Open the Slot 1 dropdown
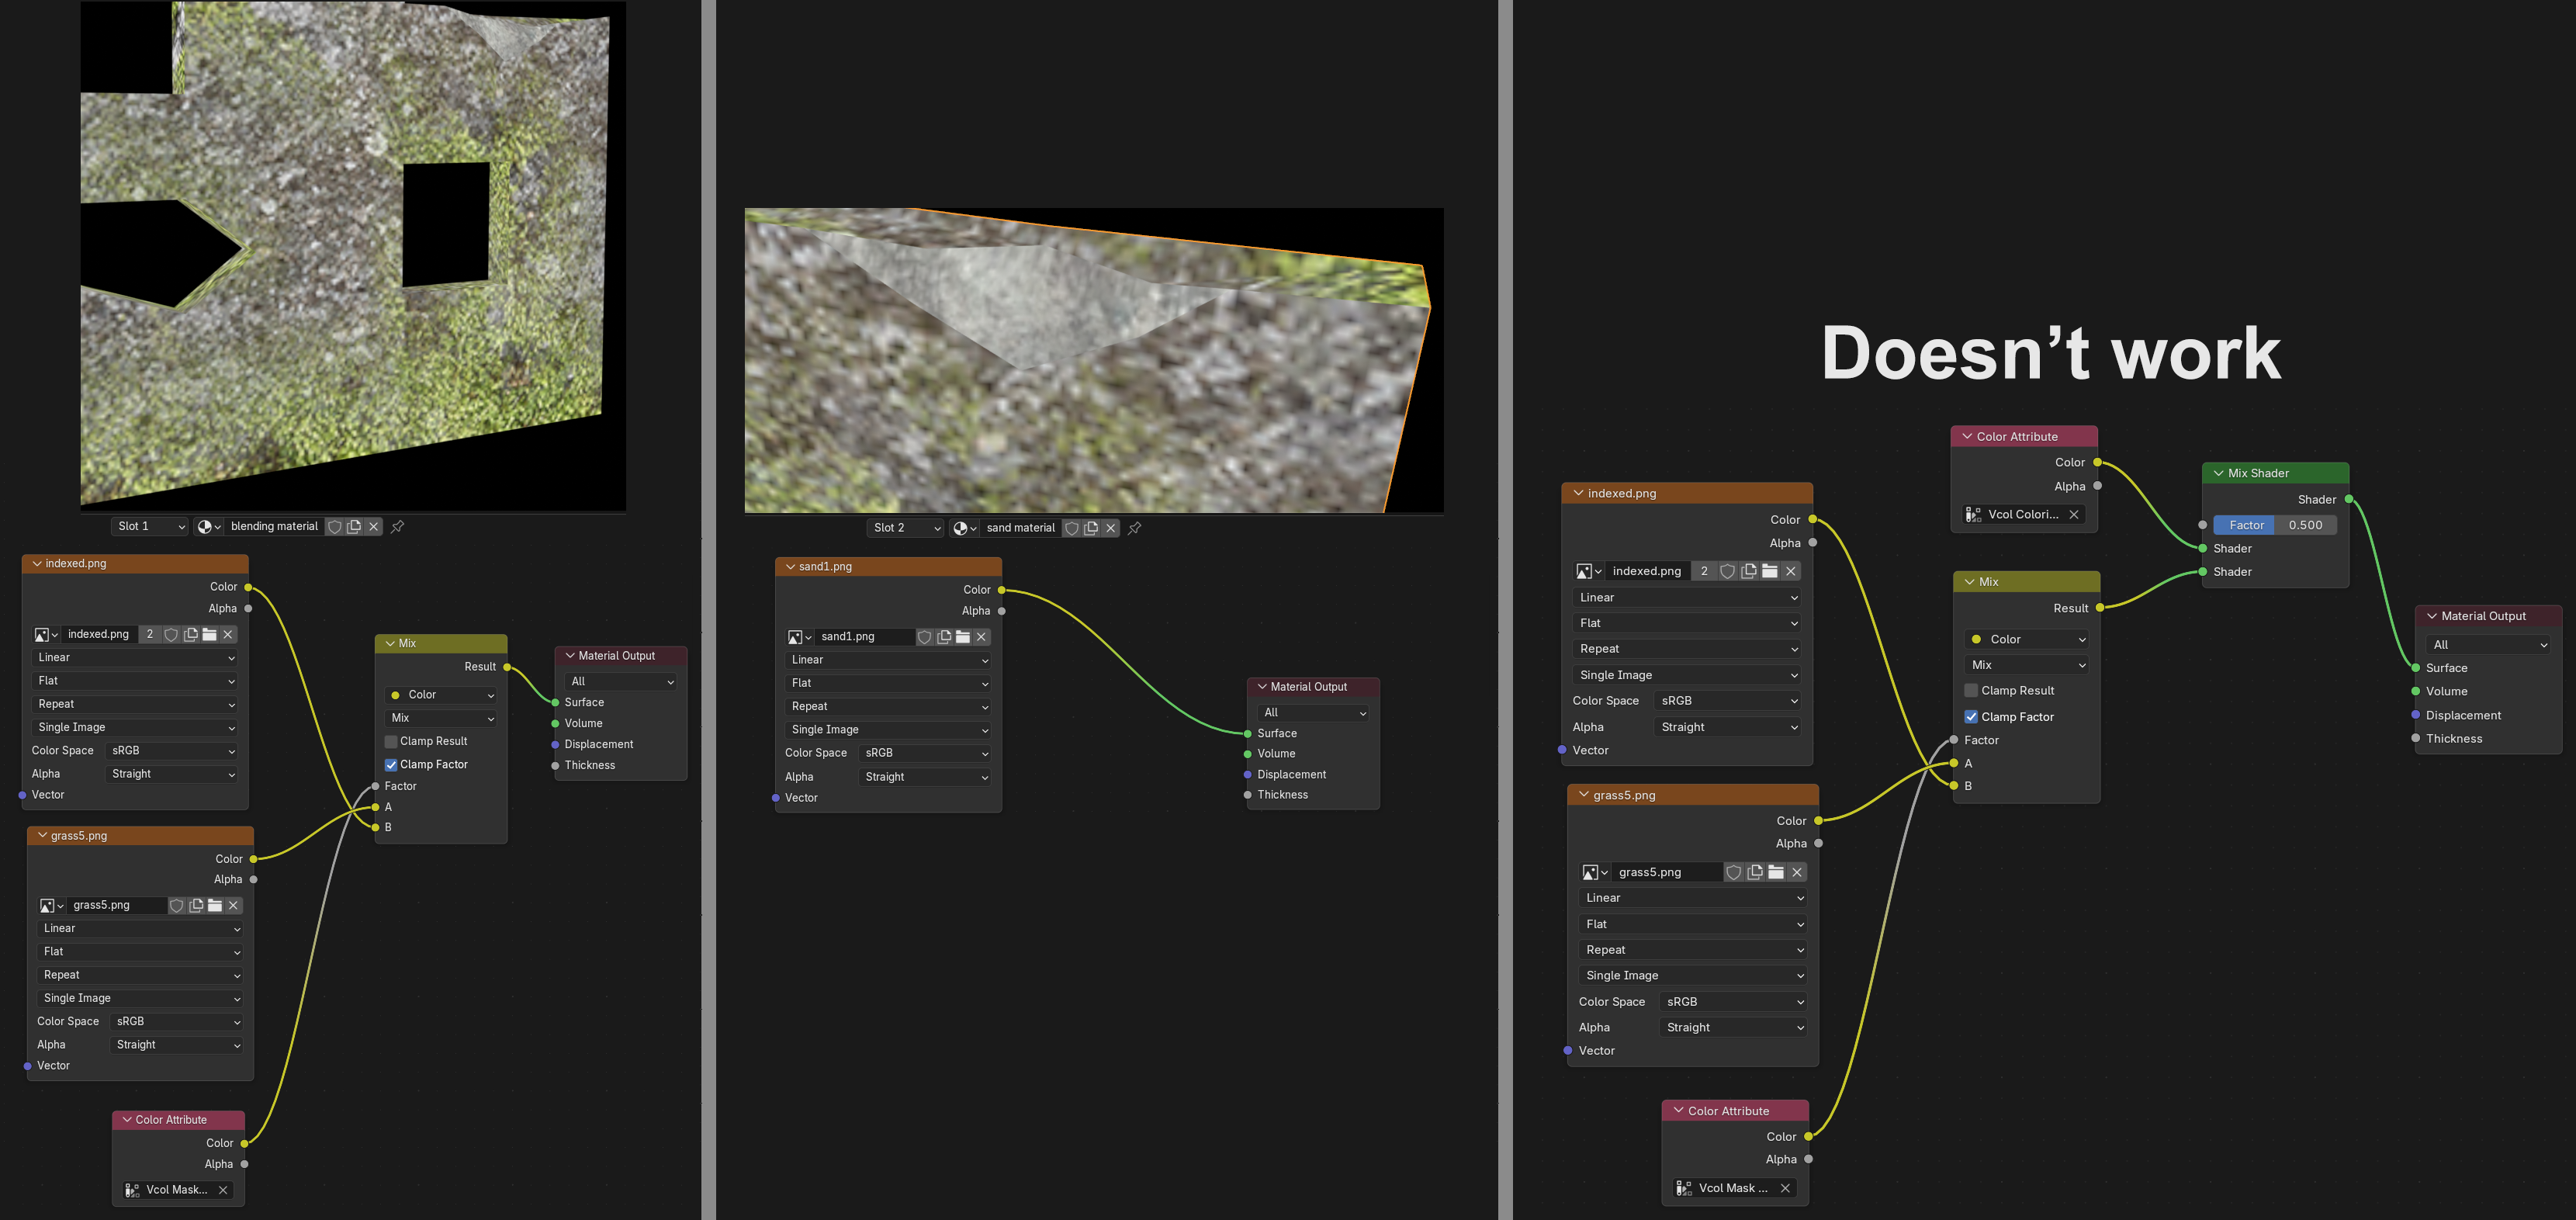Viewport: 2576px width, 1220px height. coord(150,526)
